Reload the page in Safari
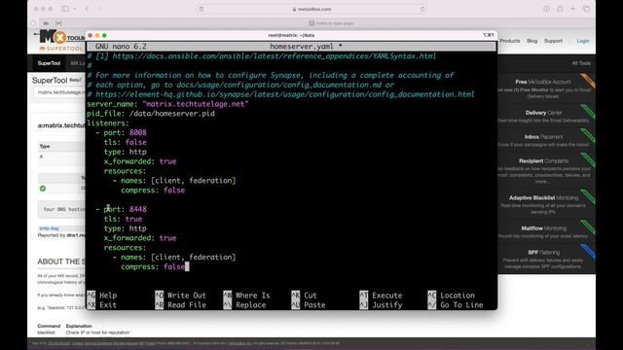 422,9
